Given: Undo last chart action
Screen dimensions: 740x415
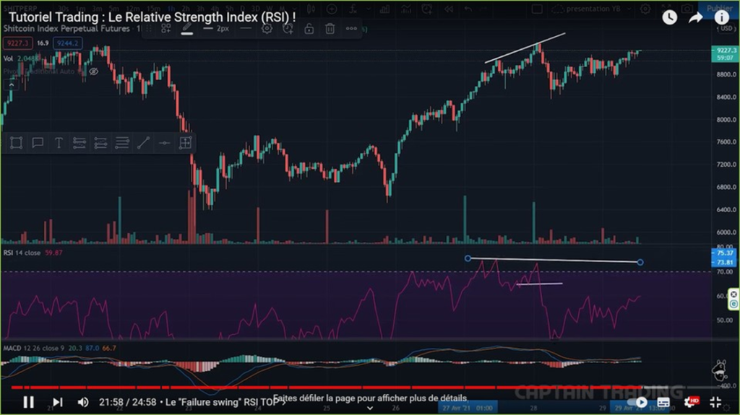Looking at the screenshot, I should (468, 9).
